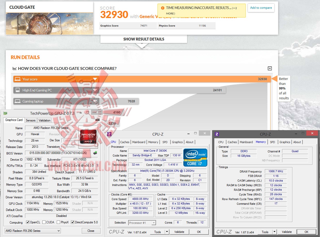The width and height of the screenshot is (320, 237).
Task: Click the Threads count field showing 12
Action: 202,222
